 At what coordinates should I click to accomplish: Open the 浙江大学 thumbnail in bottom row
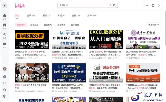click(x=106, y=99)
